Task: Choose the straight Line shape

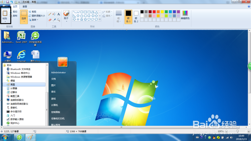Action: click(74, 12)
